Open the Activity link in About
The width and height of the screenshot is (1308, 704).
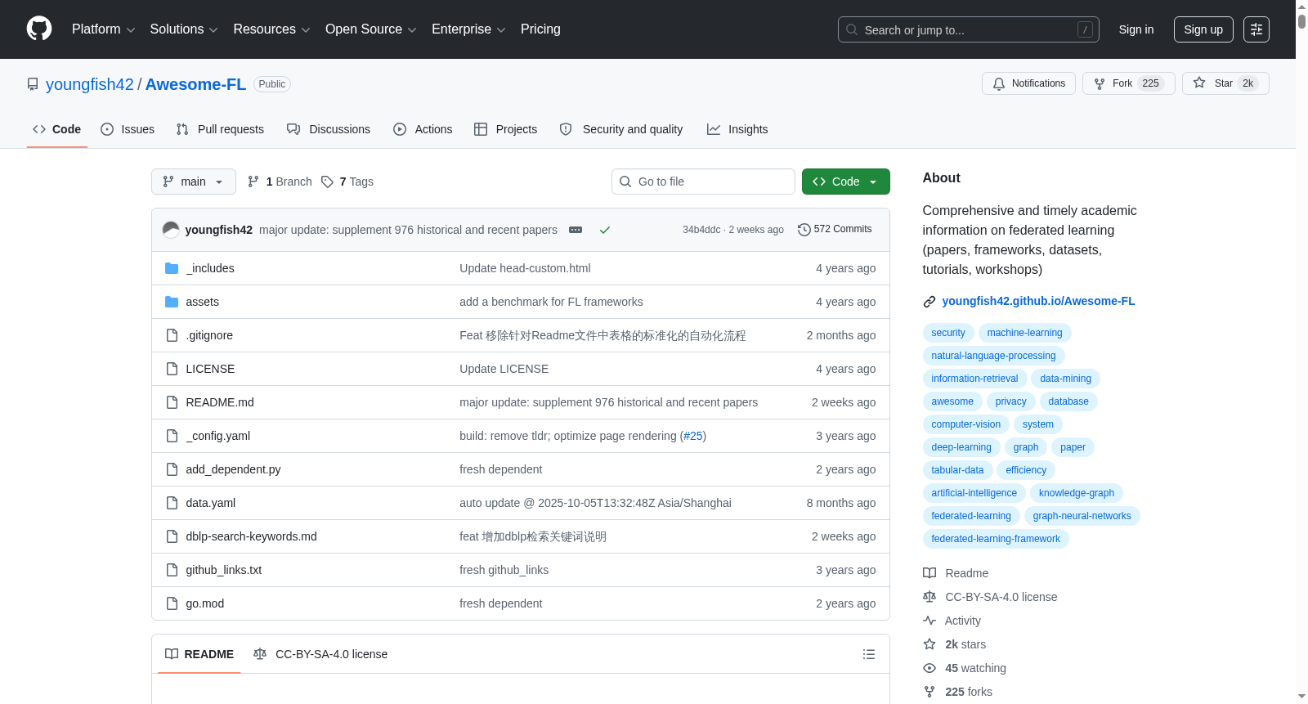[963, 621]
